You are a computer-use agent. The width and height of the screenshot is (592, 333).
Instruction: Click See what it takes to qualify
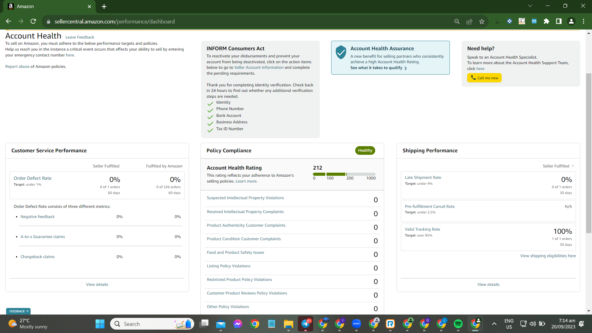pos(379,68)
